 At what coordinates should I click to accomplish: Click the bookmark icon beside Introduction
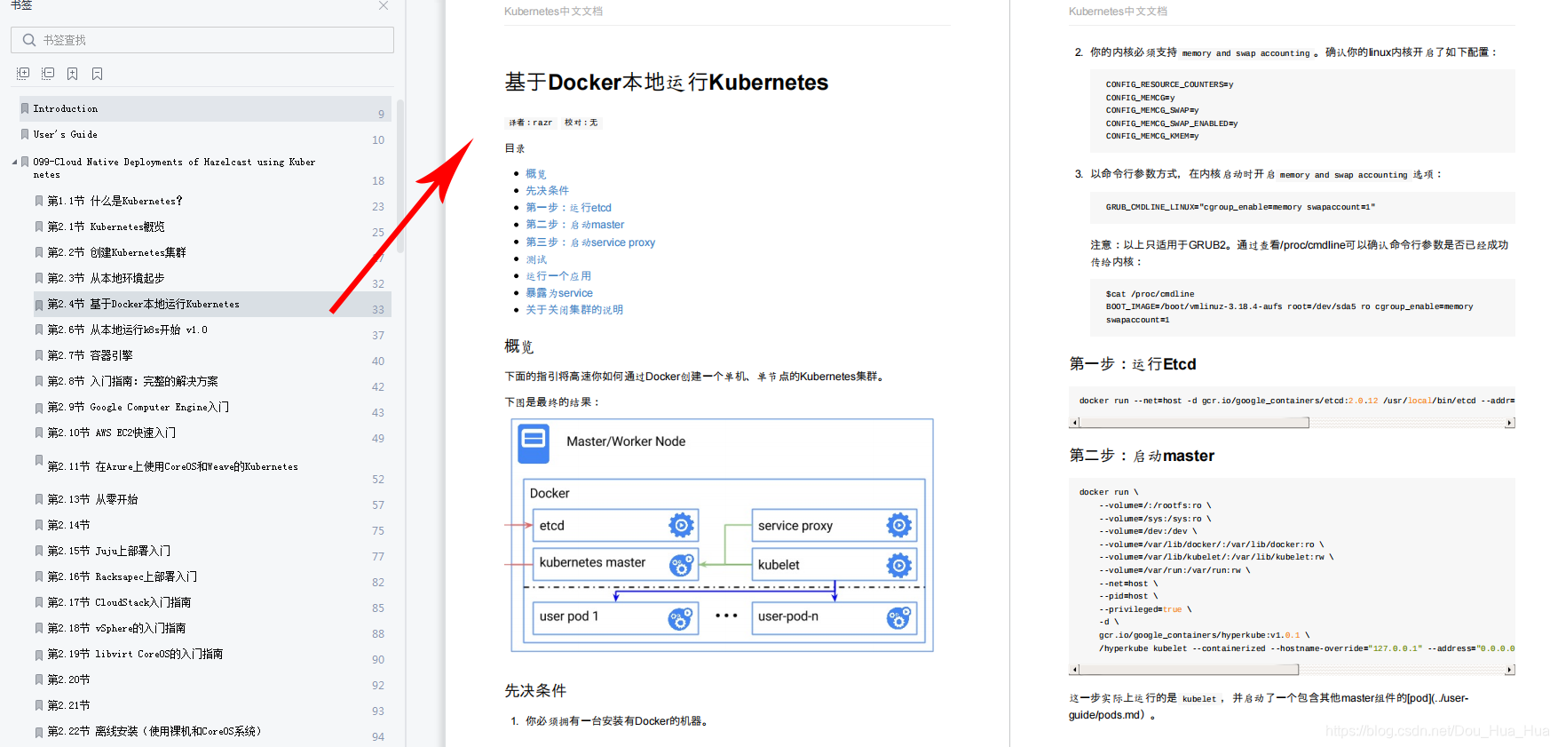point(25,108)
